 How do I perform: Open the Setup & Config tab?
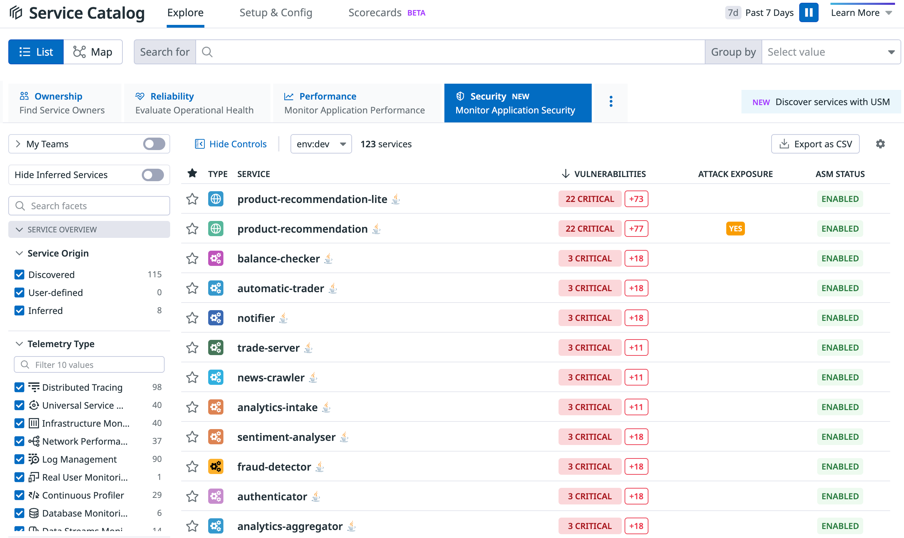[x=276, y=13]
